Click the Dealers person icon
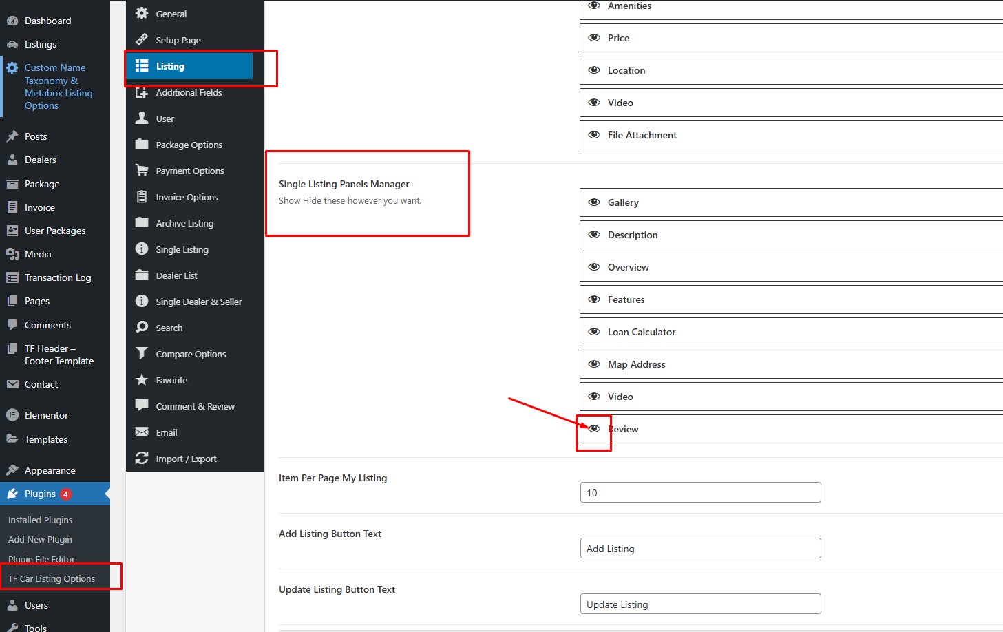The width and height of the screenshot is (1003, 632). (12, 160)
